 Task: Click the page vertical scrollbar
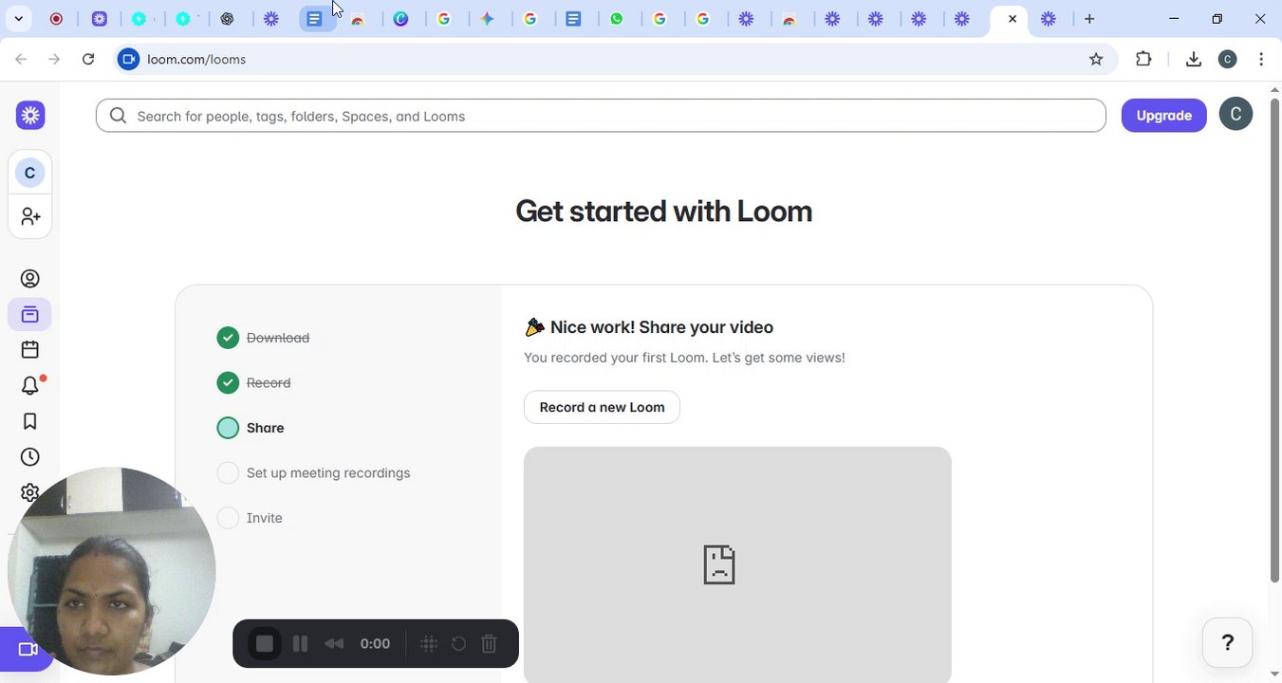click(x=1274, y=339)
